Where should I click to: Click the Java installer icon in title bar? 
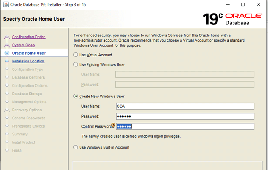coord(6,4)
